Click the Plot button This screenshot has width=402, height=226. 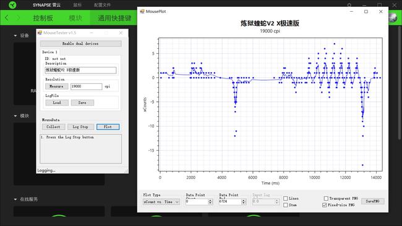tap(108, 127)
